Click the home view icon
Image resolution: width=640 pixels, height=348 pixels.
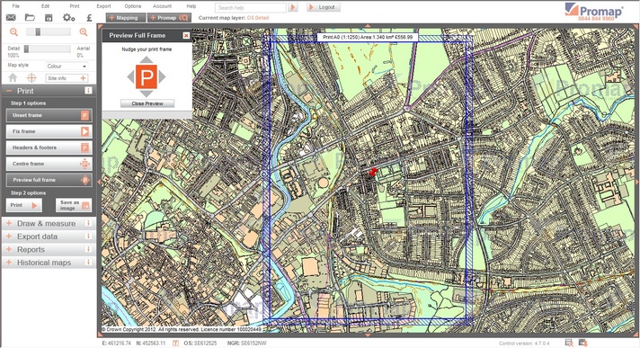[13, 77]
